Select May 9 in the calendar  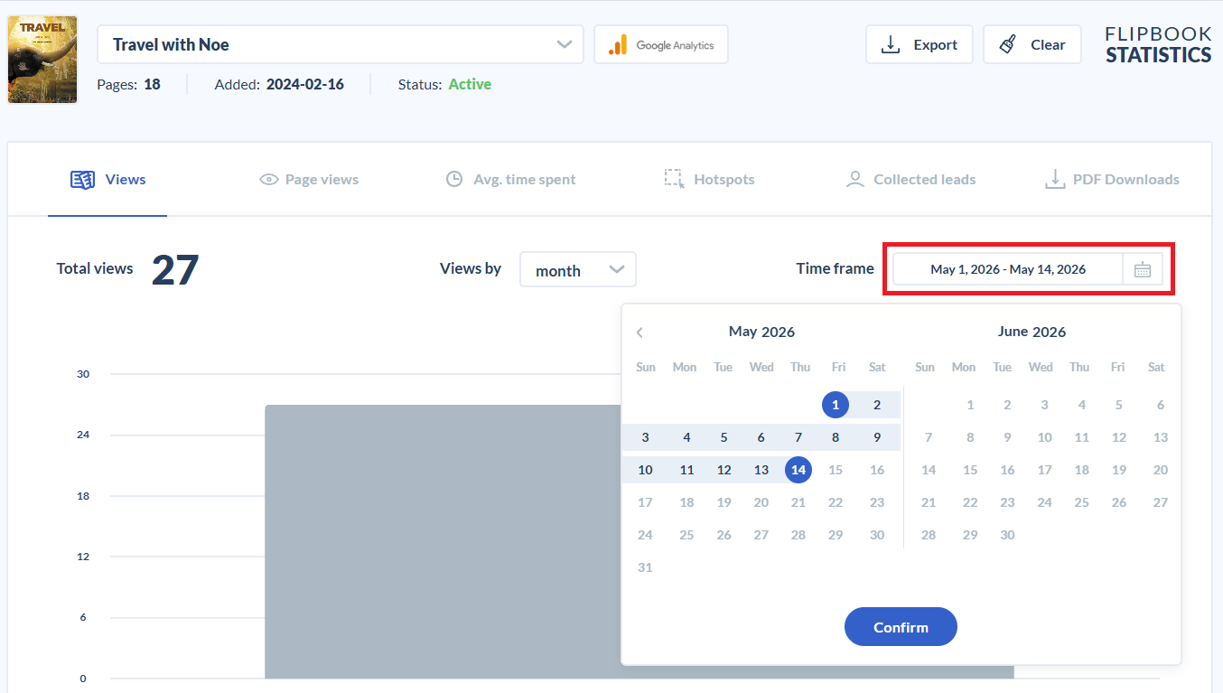tap(877, 437)
